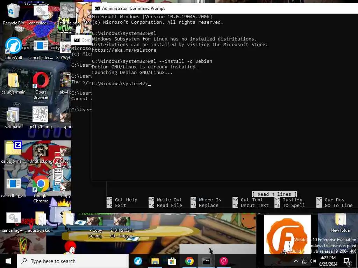The width and height of the screenshot is (358, 268).
Task: Open the Debian taskbar icon
Action: point(223,261)
